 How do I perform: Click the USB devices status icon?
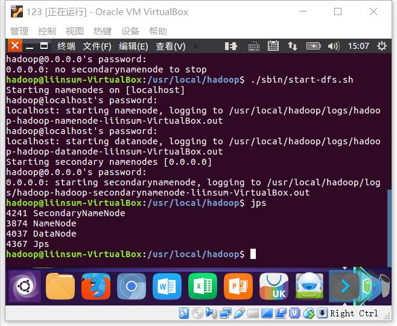(x=240, y=313)
